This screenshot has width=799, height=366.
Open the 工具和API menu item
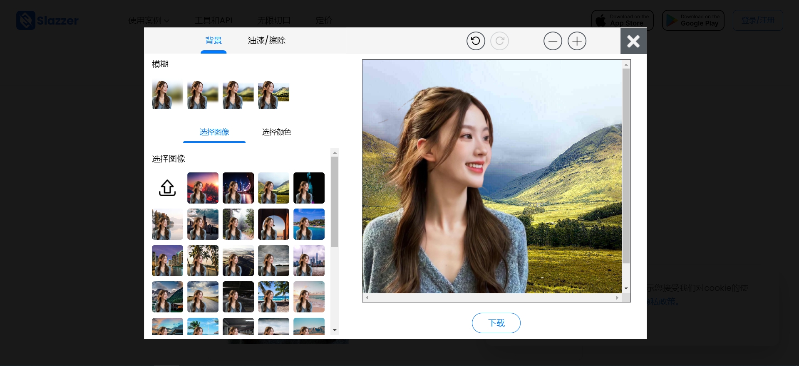coord(213,20)
